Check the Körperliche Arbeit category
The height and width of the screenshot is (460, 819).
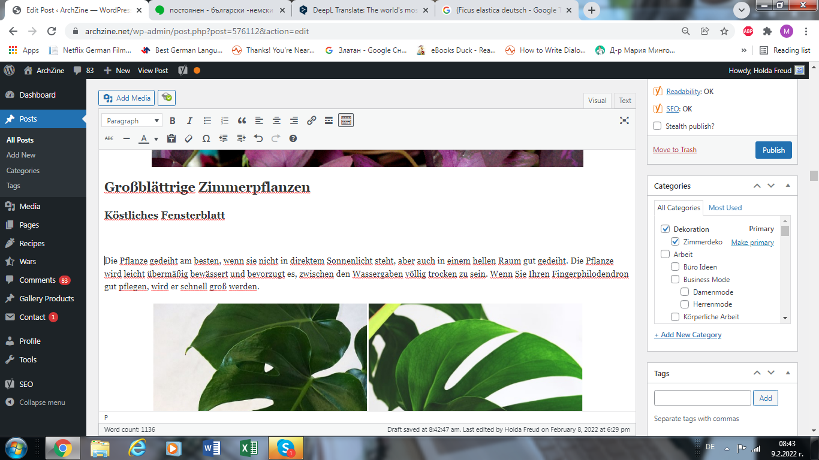675,317
